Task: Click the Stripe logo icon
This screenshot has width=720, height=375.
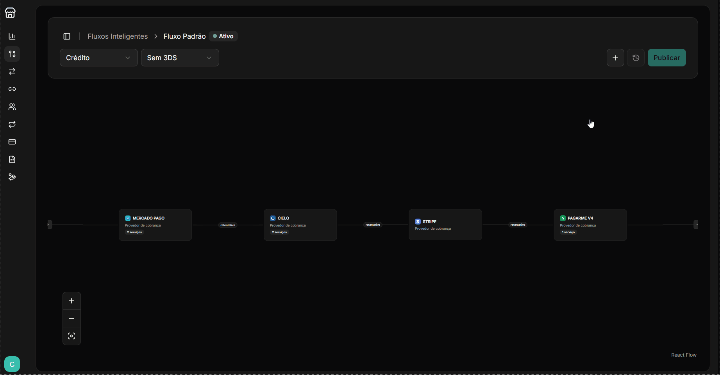Action: pyautogui.click(x=418, y=221)
